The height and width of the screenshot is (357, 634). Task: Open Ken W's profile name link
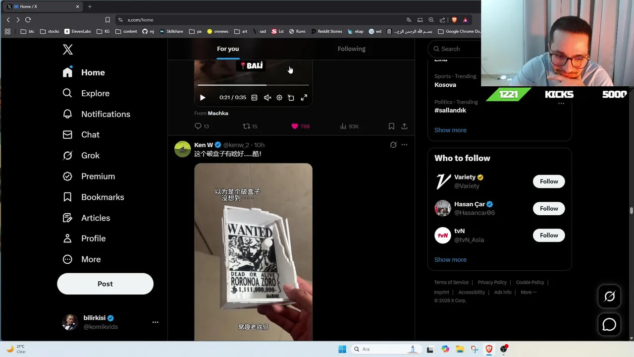pyautogui.click(x=204, y=145)
